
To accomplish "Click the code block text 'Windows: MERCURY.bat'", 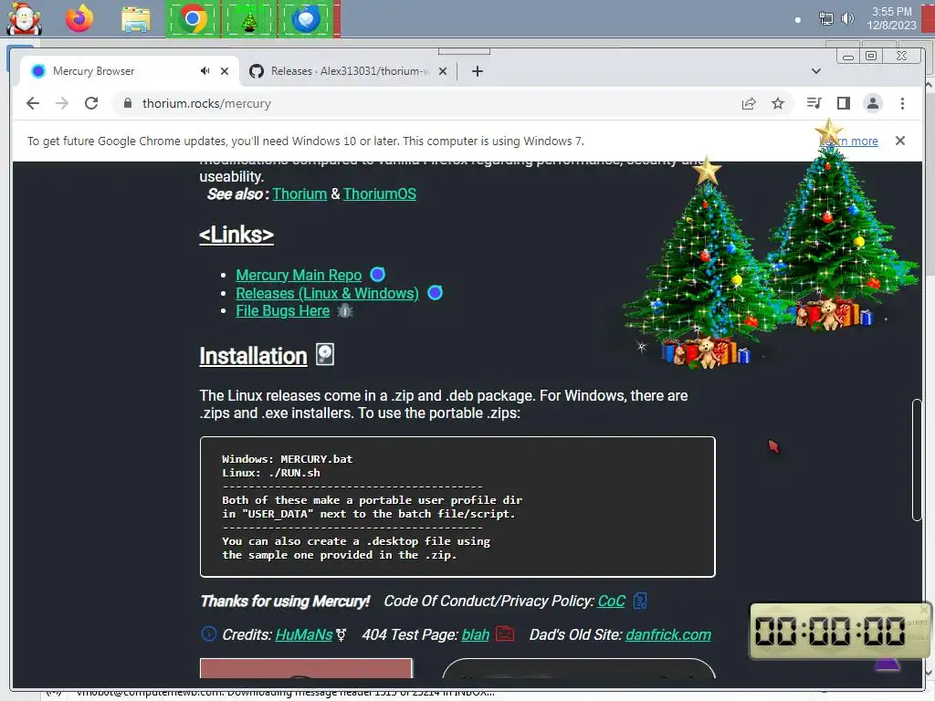I will (287, 459).
